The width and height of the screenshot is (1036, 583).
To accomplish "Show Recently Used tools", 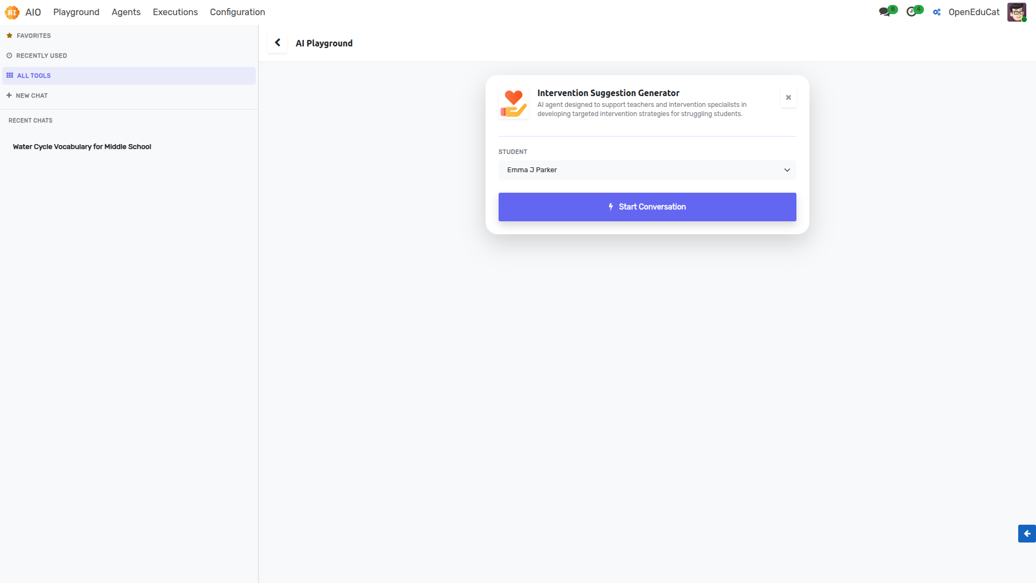I will point(129,56).
